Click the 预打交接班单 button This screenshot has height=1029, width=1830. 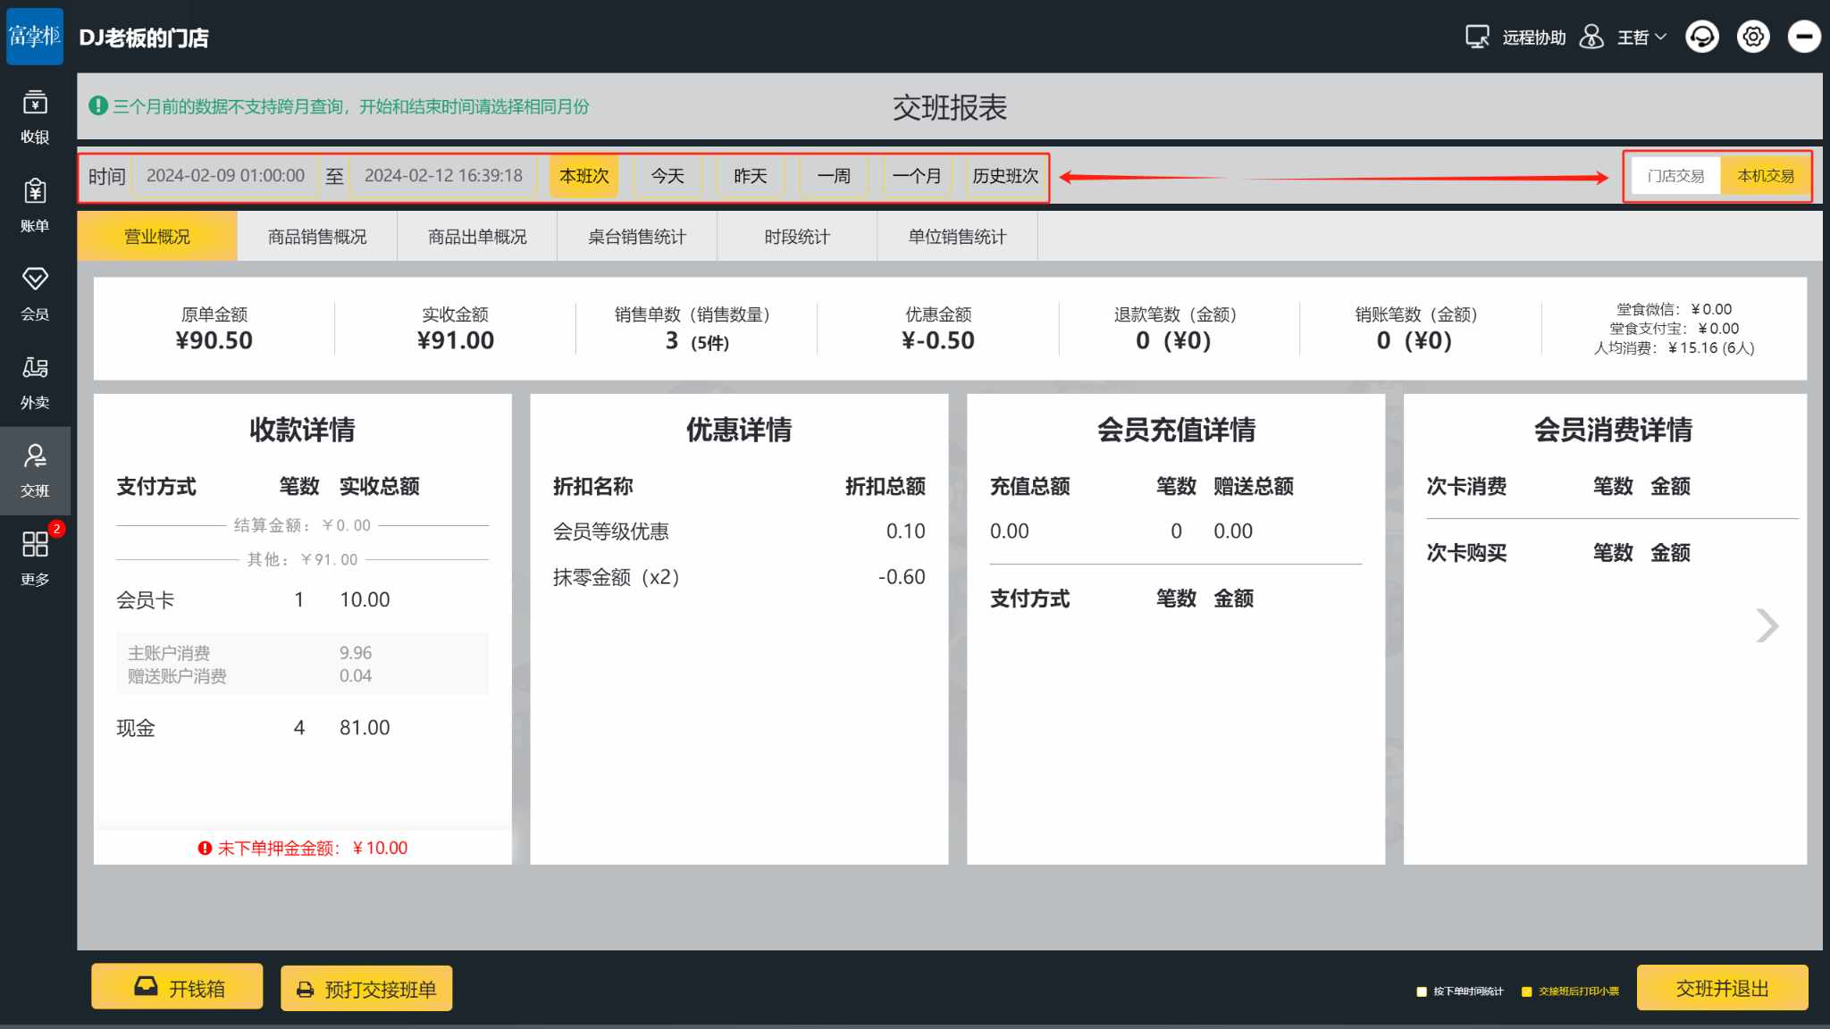pos(366,989)
